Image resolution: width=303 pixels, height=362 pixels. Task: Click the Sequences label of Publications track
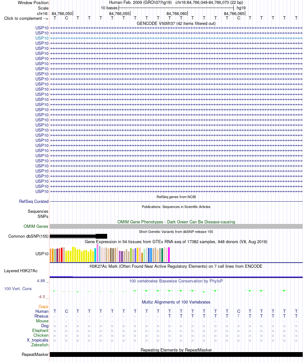(38, 211)
